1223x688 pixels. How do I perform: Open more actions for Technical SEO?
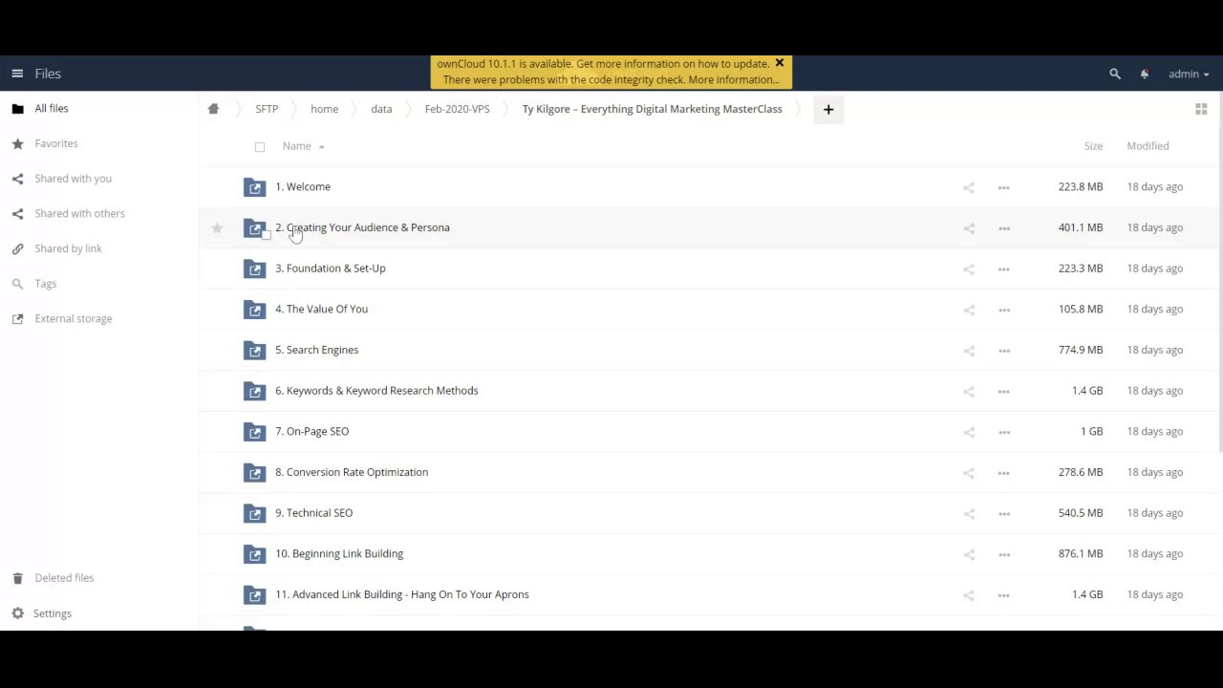(1003, 514)
